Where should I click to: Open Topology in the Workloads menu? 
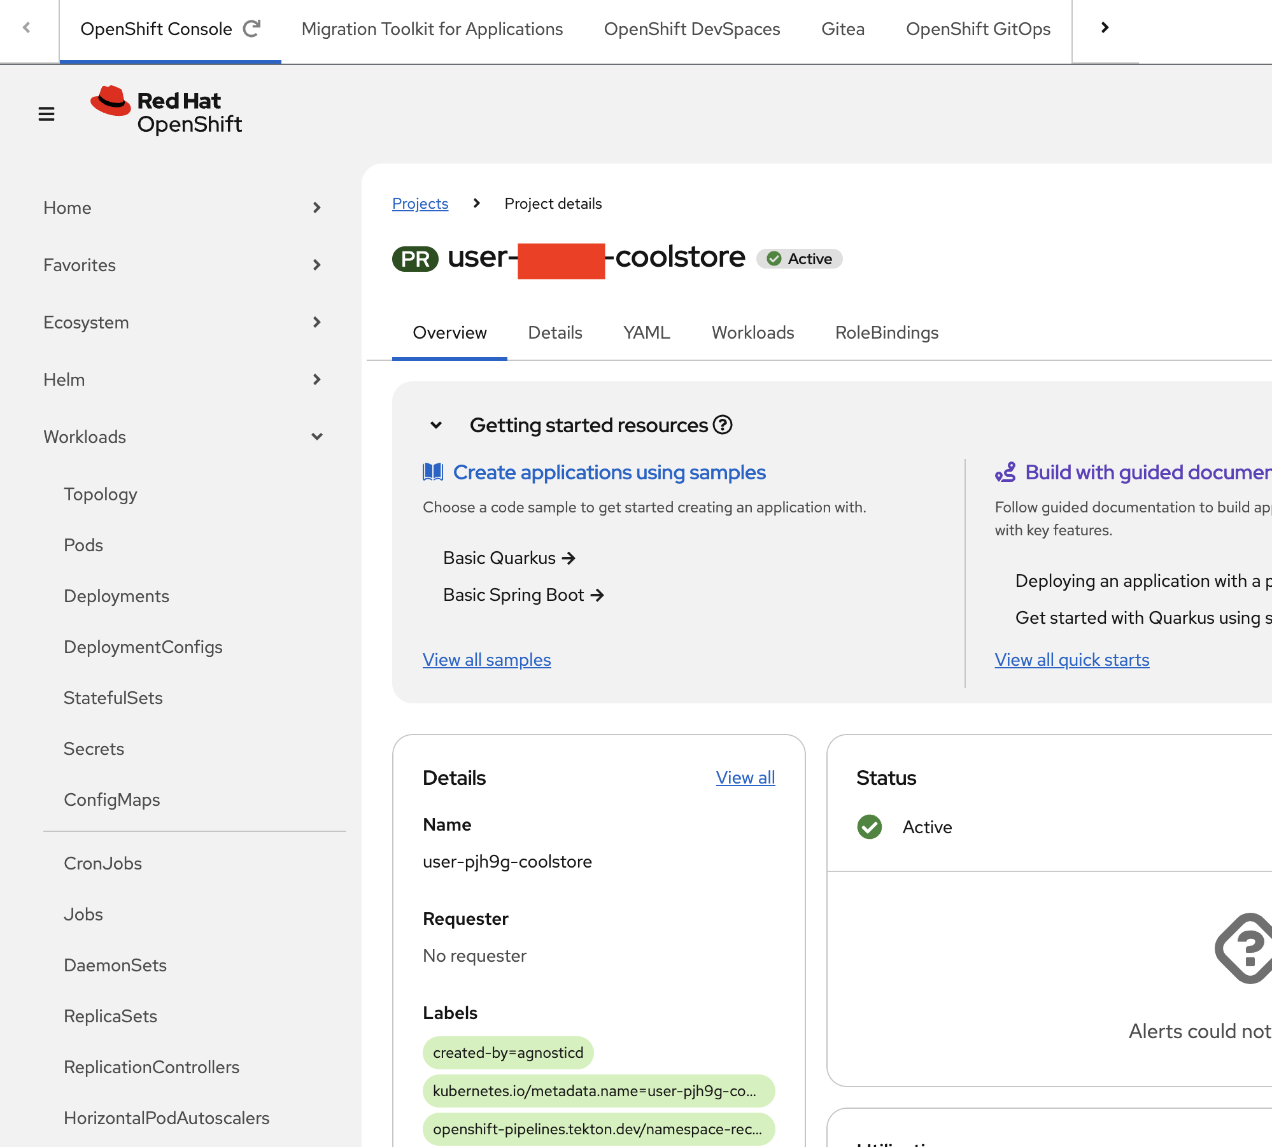[x=101, y=494]
